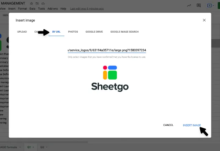Screen dimensions: 220x151
Task: Open the activity trend icon
Action: [189, 5]
